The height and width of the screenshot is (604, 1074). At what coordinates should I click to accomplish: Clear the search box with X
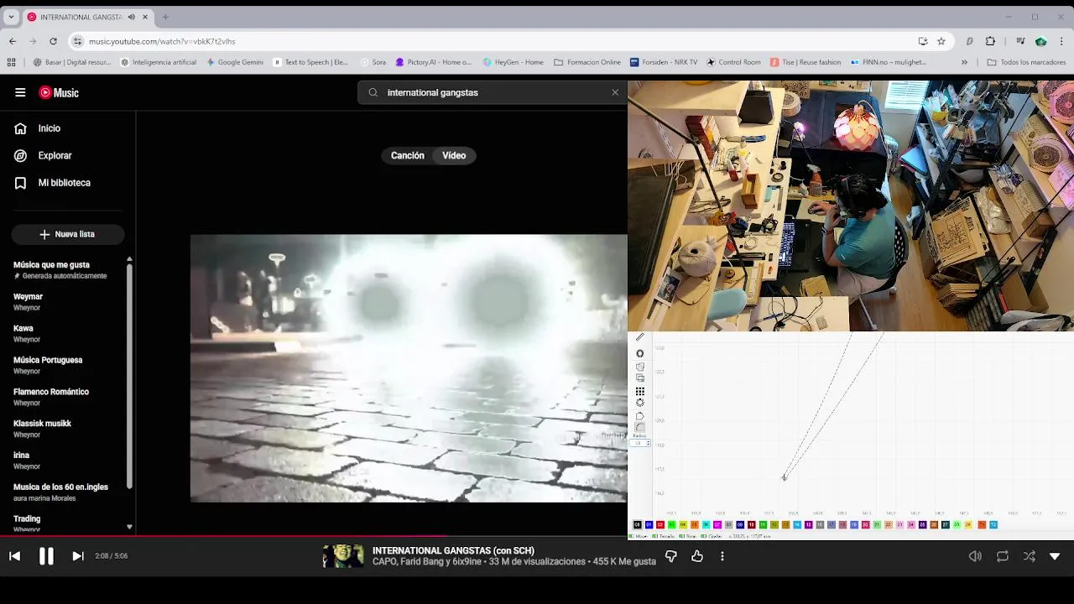[615, 92]
